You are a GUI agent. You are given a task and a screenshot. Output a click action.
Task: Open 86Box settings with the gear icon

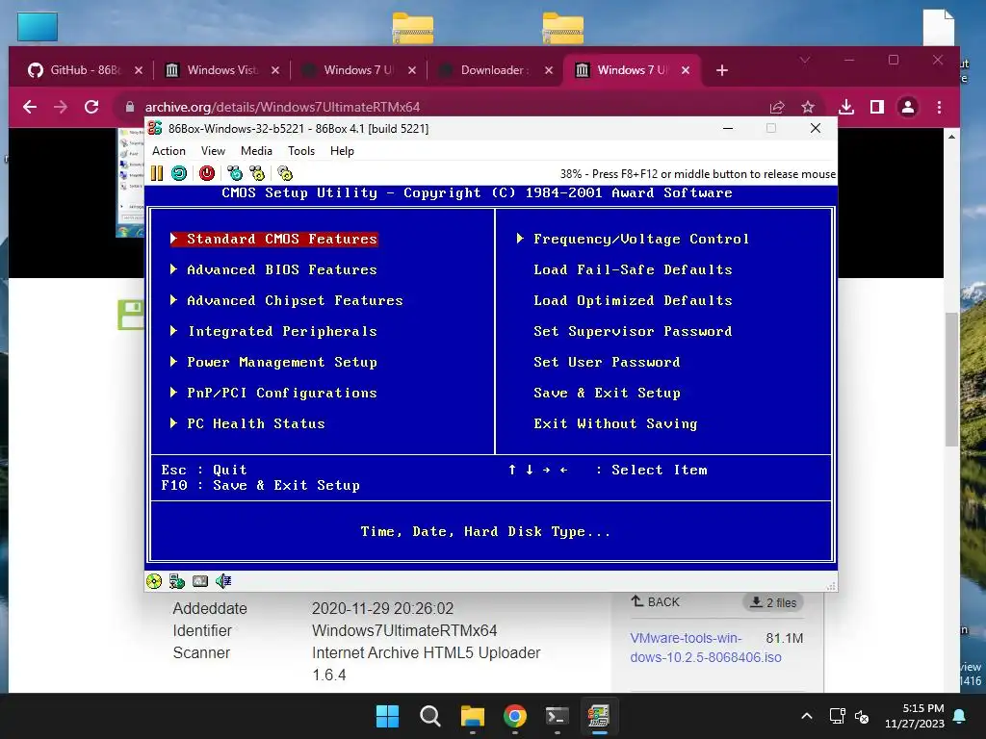[285, 173]
